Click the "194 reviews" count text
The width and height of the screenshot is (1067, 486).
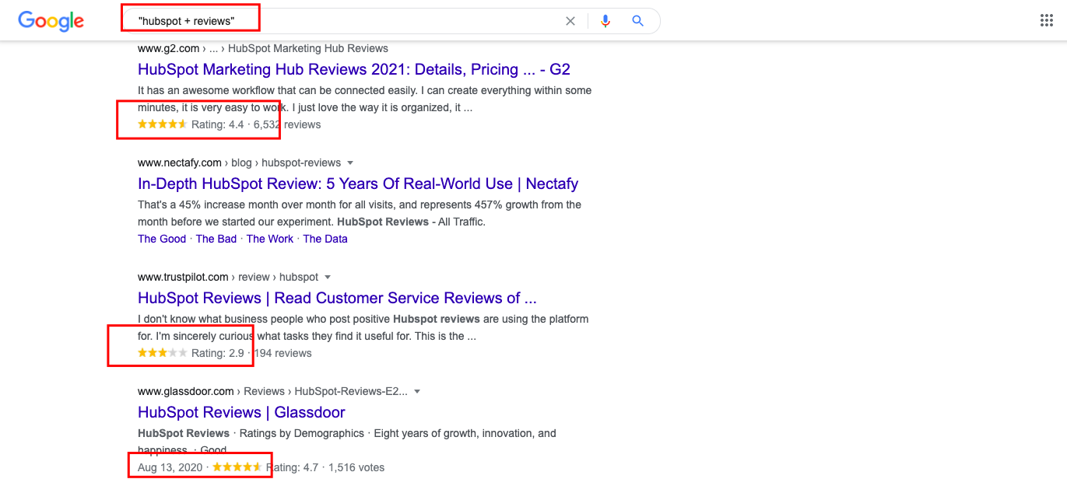point(283,353)
